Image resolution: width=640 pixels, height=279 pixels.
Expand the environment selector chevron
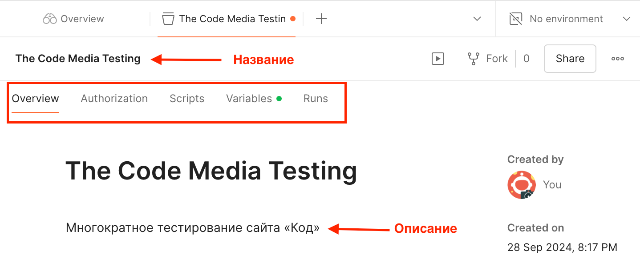pos(627,19)
